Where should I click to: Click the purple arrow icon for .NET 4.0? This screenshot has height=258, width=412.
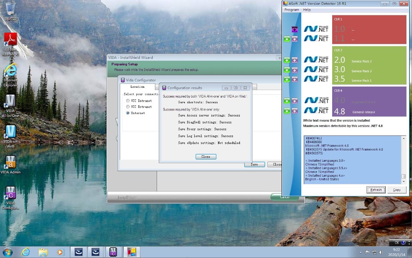tap(294, 101)
